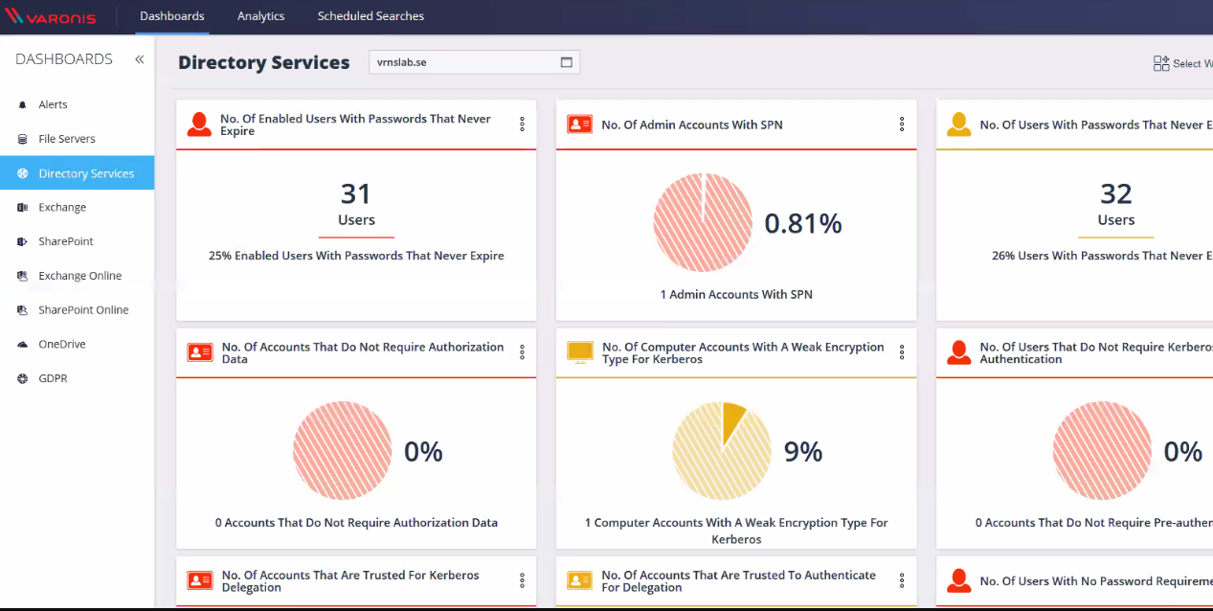Viewport: 1213px width, 611px height.
Task: Select Directory Services in the sidebar
Action: (77, 173)
